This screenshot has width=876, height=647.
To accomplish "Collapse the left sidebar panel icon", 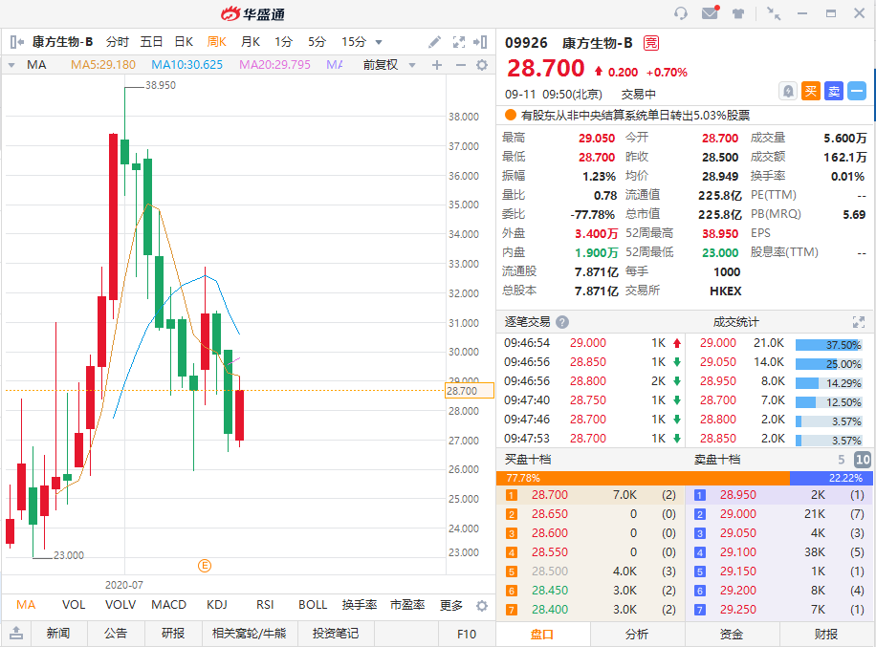I will (x=17, y=42).
